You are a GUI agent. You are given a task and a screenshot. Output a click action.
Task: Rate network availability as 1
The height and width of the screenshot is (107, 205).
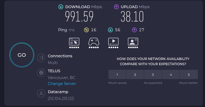click(117, 74)
